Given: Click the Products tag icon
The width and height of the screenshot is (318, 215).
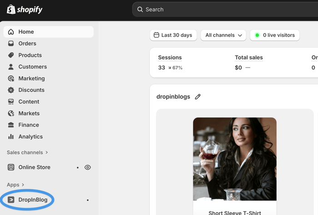Looking at the screenshot, I should tap(11, 55).
